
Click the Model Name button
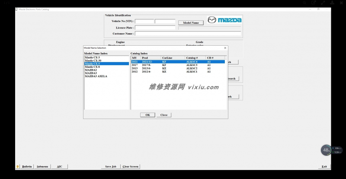tap(191, 23)
